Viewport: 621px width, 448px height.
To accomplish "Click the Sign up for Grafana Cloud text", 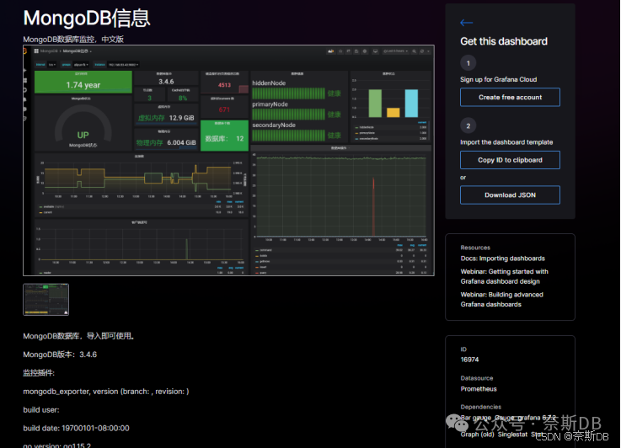I will click(x=499, y=79).
